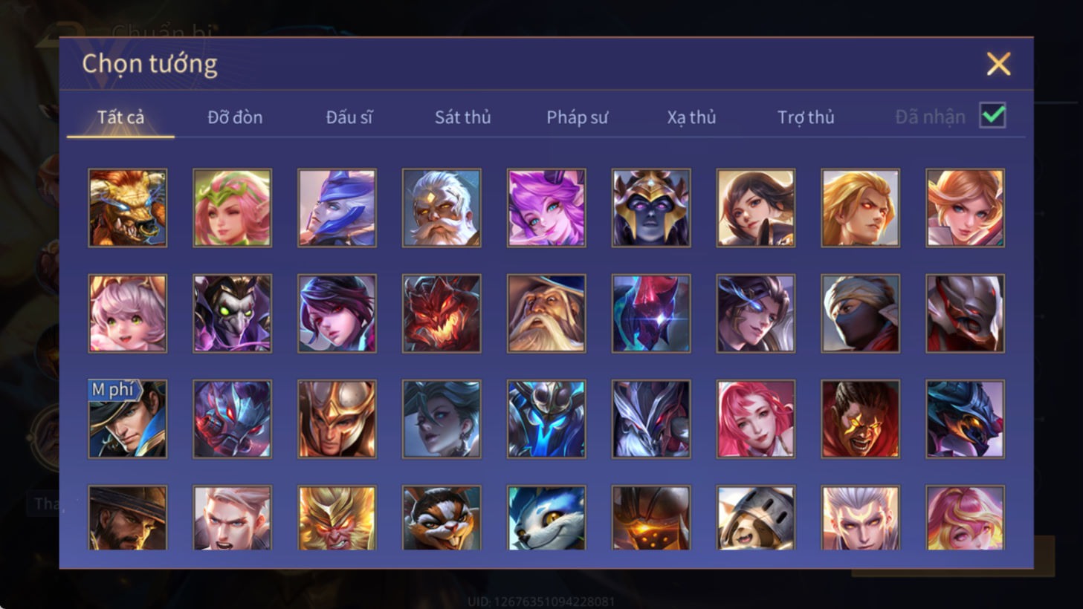Viewport: 1083px width, 609px height.
Task: Switch to the 'Đỡ đòn' tab
Action: [235, 117]
